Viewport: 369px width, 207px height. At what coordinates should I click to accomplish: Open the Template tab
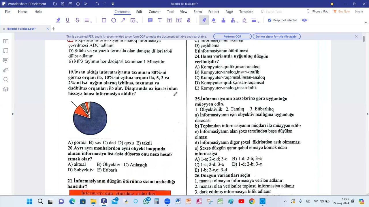pos(246,11)
